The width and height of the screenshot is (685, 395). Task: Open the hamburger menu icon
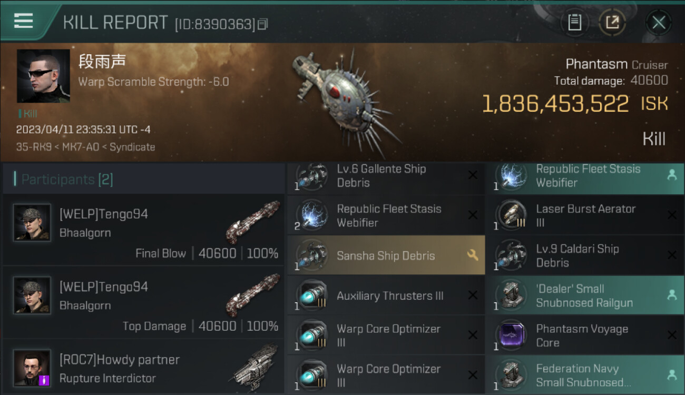click(x=24, y=21)
